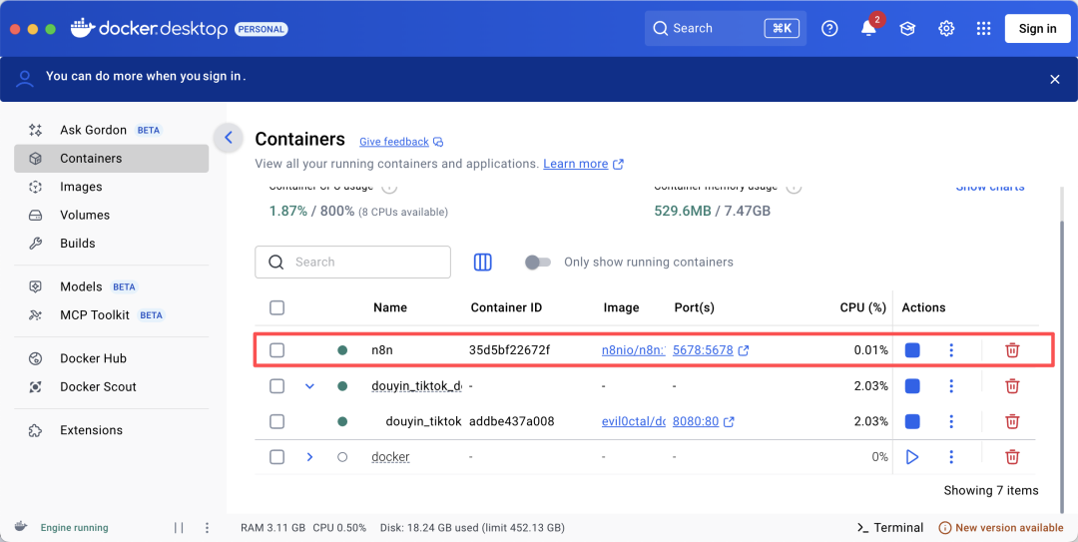Screen dimensions: 1078x542
Task: Open the notifications bell
Action: 868,29
